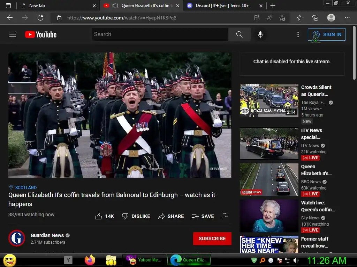Viewport: 357px width, 267px height.
Task: Start voice search with microphone icon
Action: point(260,34)
